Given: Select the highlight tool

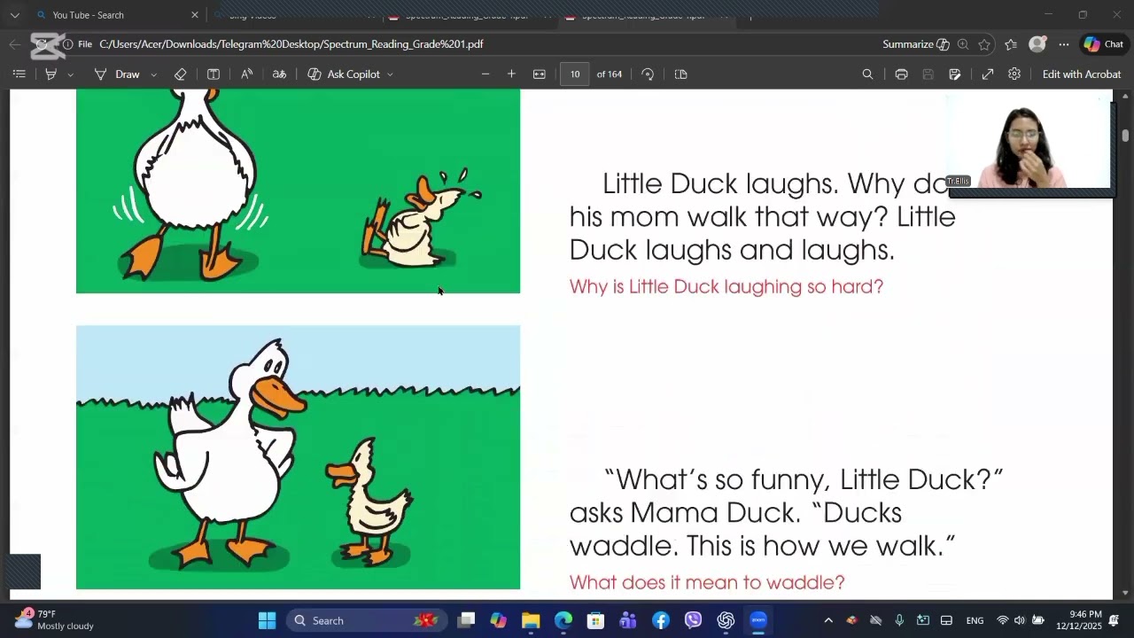Looking at the screenshot, I should 51,74.
